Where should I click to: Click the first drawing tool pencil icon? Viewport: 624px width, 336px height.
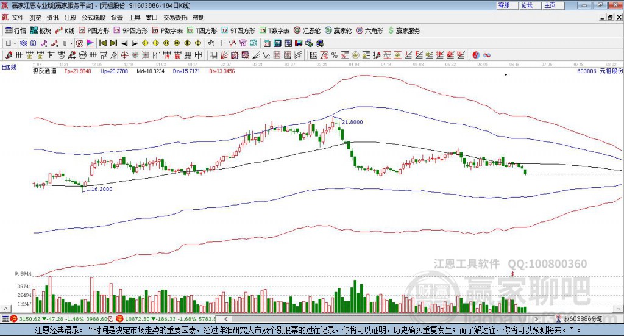click(x=9, y=55)
